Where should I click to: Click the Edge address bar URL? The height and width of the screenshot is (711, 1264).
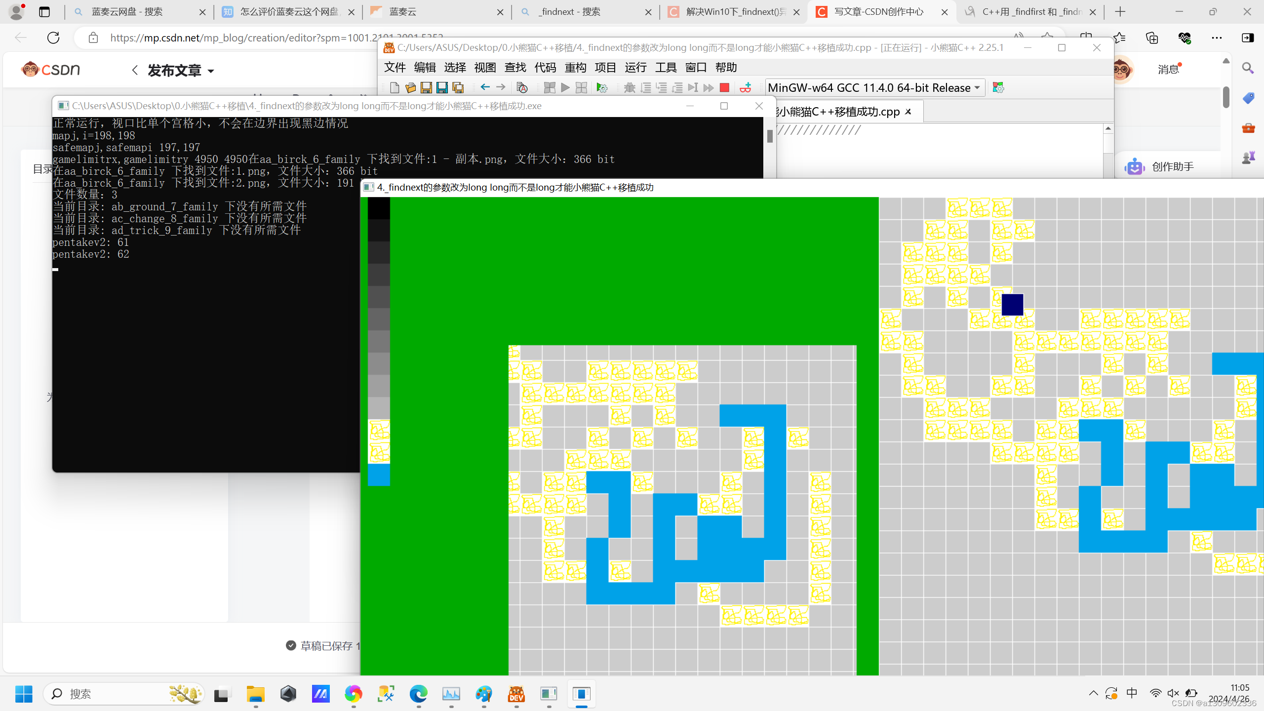[x=276, y=38]
